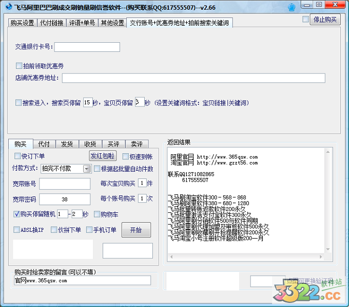Switch to the 卖评 lower tab
Viewport: 349px width, 307px height.
tap(137, 145)
